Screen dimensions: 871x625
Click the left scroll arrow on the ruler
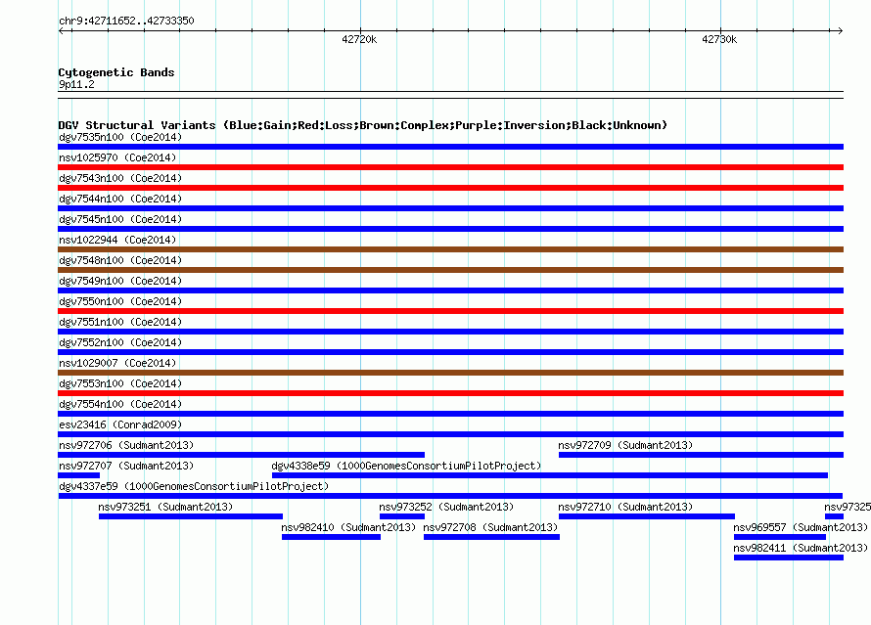(x=63, y=30)
